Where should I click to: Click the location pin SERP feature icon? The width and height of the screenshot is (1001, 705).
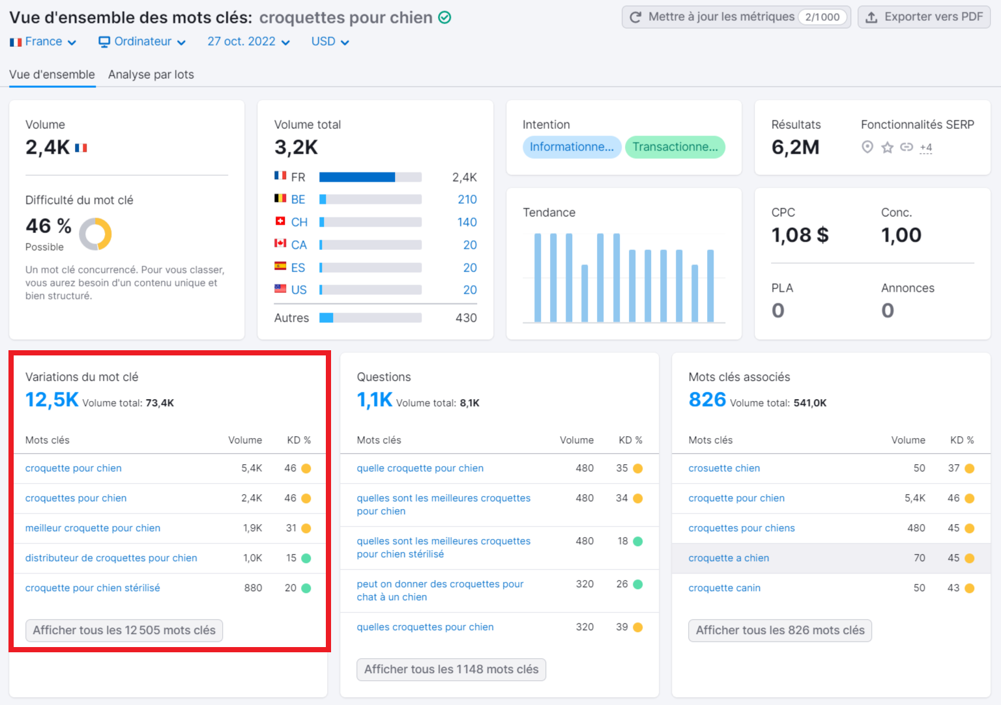(867, 147)
